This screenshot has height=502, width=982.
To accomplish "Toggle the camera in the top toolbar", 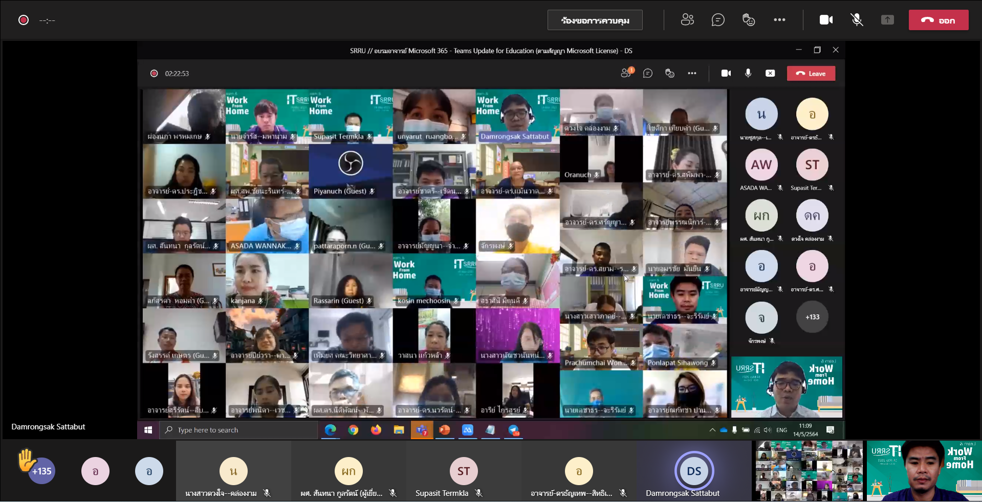I will [826, 20].
